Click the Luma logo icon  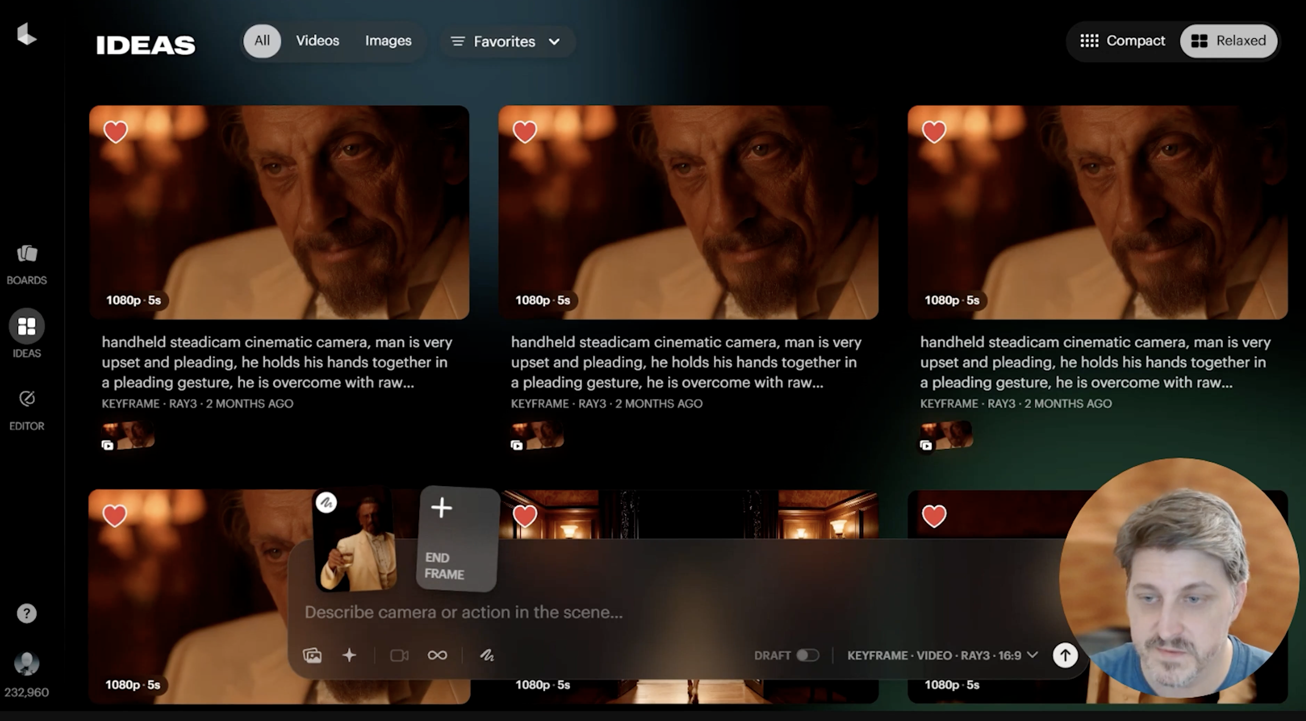(x=26, y=34)
